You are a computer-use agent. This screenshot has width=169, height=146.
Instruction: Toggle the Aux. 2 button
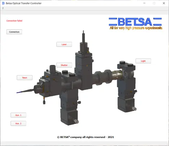click(x=18, y=123)
